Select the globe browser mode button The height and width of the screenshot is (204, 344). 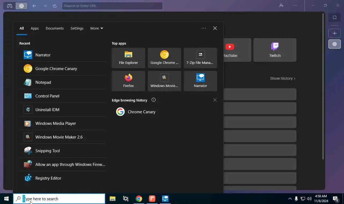[21, 6]
